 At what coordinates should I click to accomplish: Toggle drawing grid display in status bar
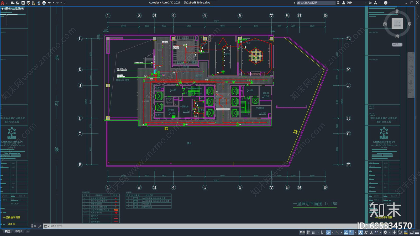(308, 232)
